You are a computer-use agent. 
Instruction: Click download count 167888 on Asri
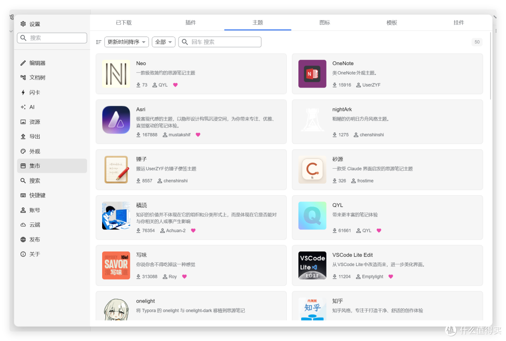tap(147, 134)
